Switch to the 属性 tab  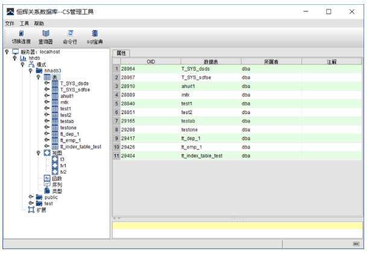click(x=121, y=53)
